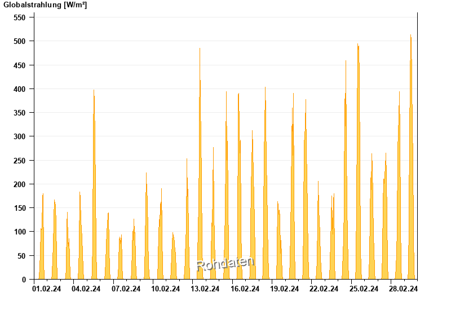The width and height of the screenshot is (451, 310).
Task: Select the 01.02.24 date label
Action: [47, 289]
